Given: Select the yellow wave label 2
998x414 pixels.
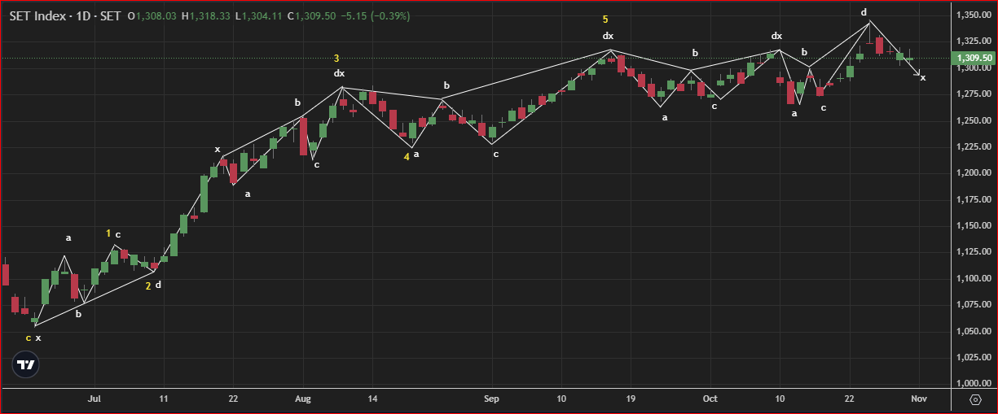Looking at the screenshot, I should coord(148,285).
